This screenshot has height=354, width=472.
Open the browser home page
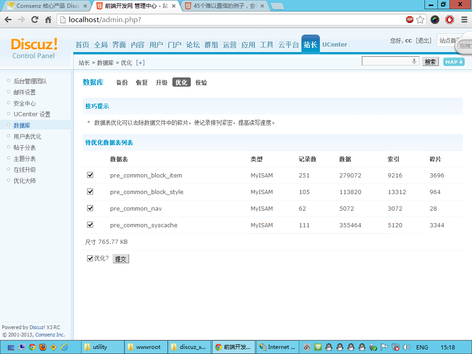48,20
